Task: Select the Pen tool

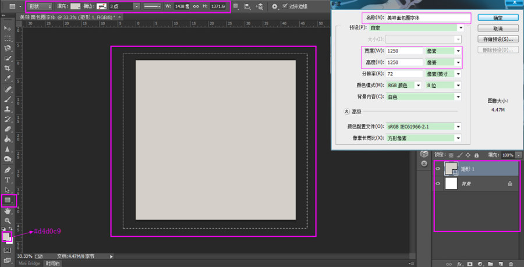Action: coord(8,170)
